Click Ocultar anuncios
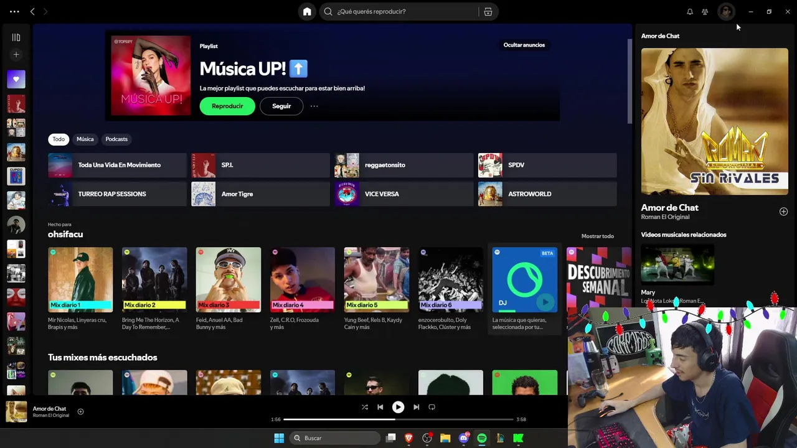 pos(524,45)
